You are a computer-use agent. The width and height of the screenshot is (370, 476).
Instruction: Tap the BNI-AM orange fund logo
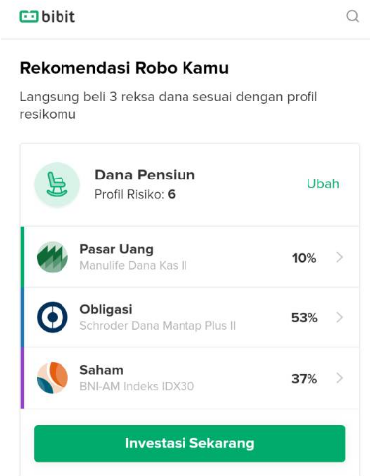click(x=53, y=378)
